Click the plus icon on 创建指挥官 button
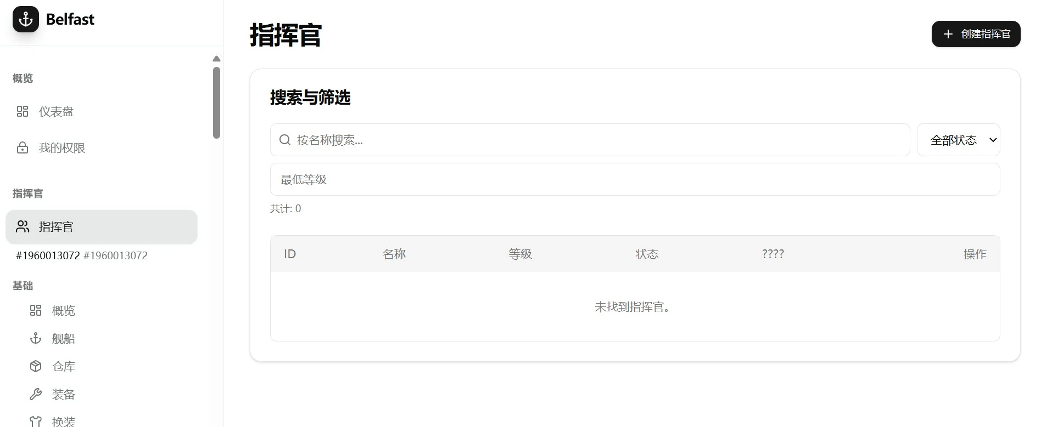1041x427 pixels. [948, 34]
